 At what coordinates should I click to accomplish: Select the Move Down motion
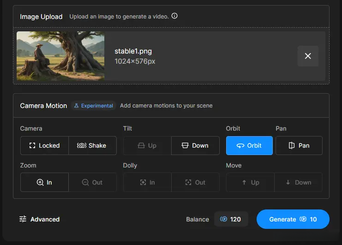point(298,182)
